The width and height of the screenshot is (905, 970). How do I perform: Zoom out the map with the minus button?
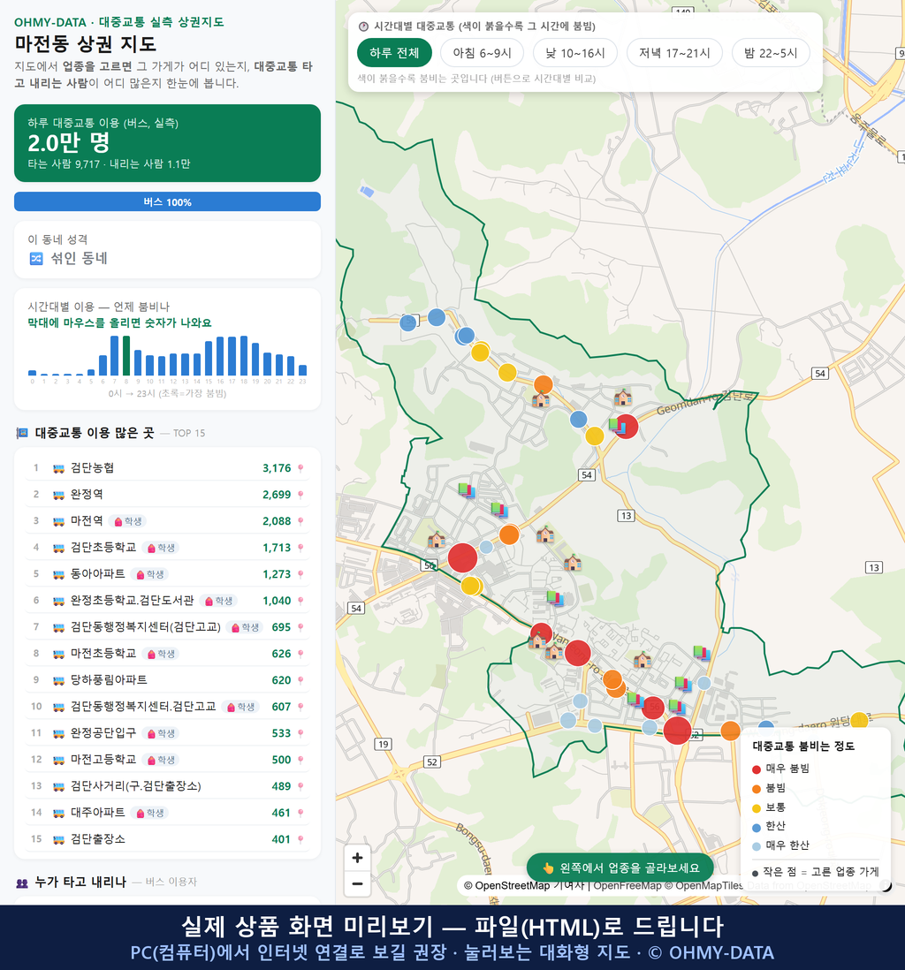[x=357, y=883]
